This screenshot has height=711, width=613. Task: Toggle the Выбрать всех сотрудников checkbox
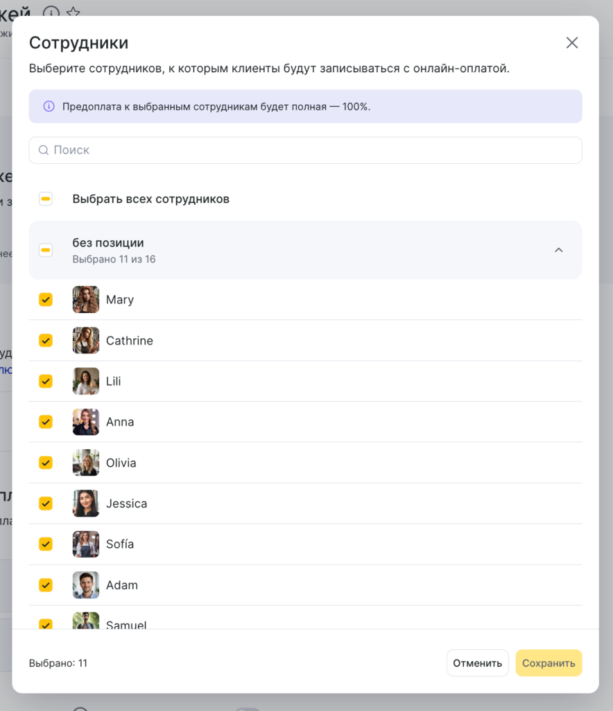point(46,199)
